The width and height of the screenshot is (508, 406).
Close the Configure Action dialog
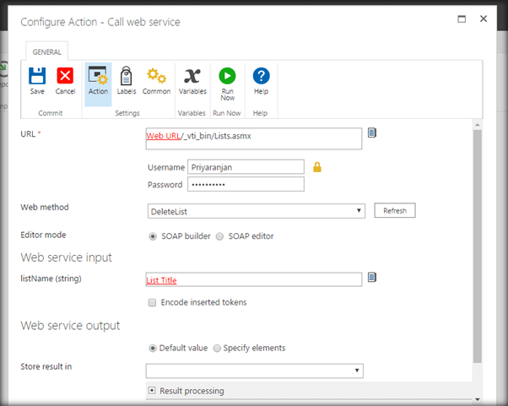pos(484,19)
